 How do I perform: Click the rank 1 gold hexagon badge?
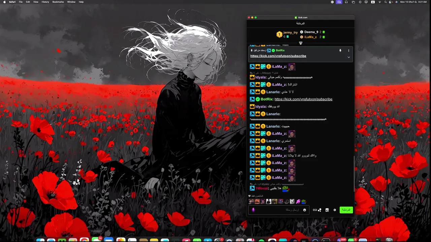[279, 34]
